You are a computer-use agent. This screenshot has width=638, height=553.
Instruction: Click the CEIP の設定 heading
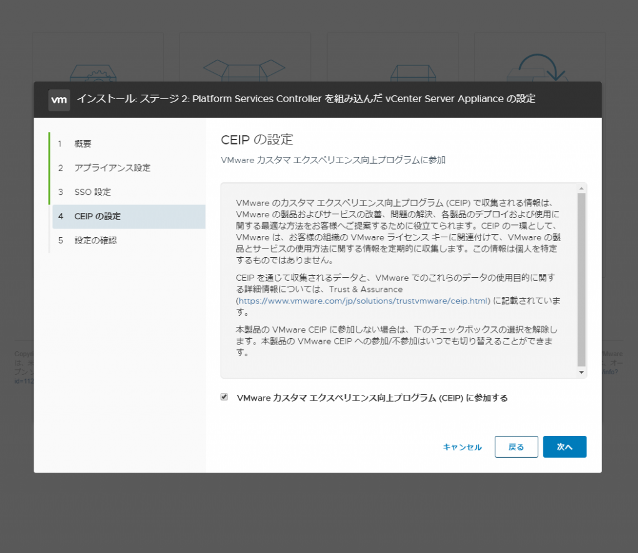click(x=257, y=139)
